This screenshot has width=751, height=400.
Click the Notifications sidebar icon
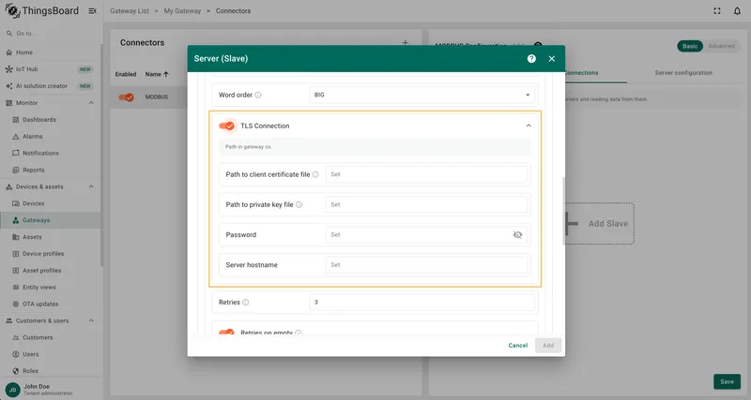16,153
